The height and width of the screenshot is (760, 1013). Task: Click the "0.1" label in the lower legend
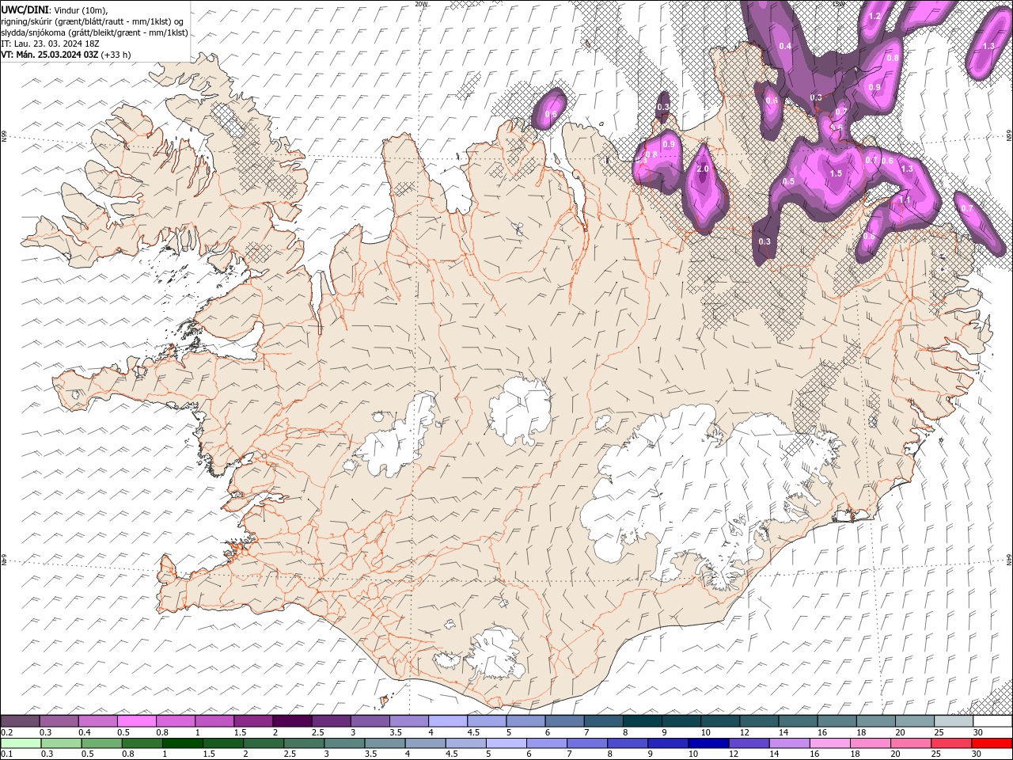pyautogui.click(x=6, y=754)
